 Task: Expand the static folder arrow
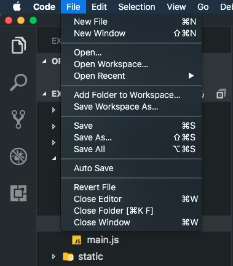point(53,257)
